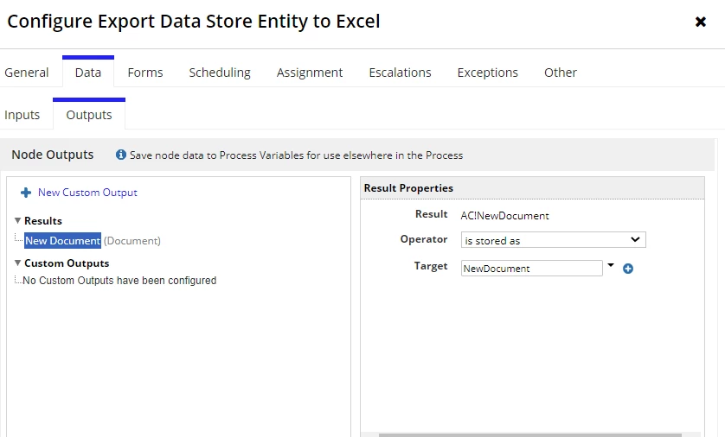Image resolution: width=725 pixels, height=437 pixels.
Task: Open the Escalations tab
Action: (x=400, y=73)
